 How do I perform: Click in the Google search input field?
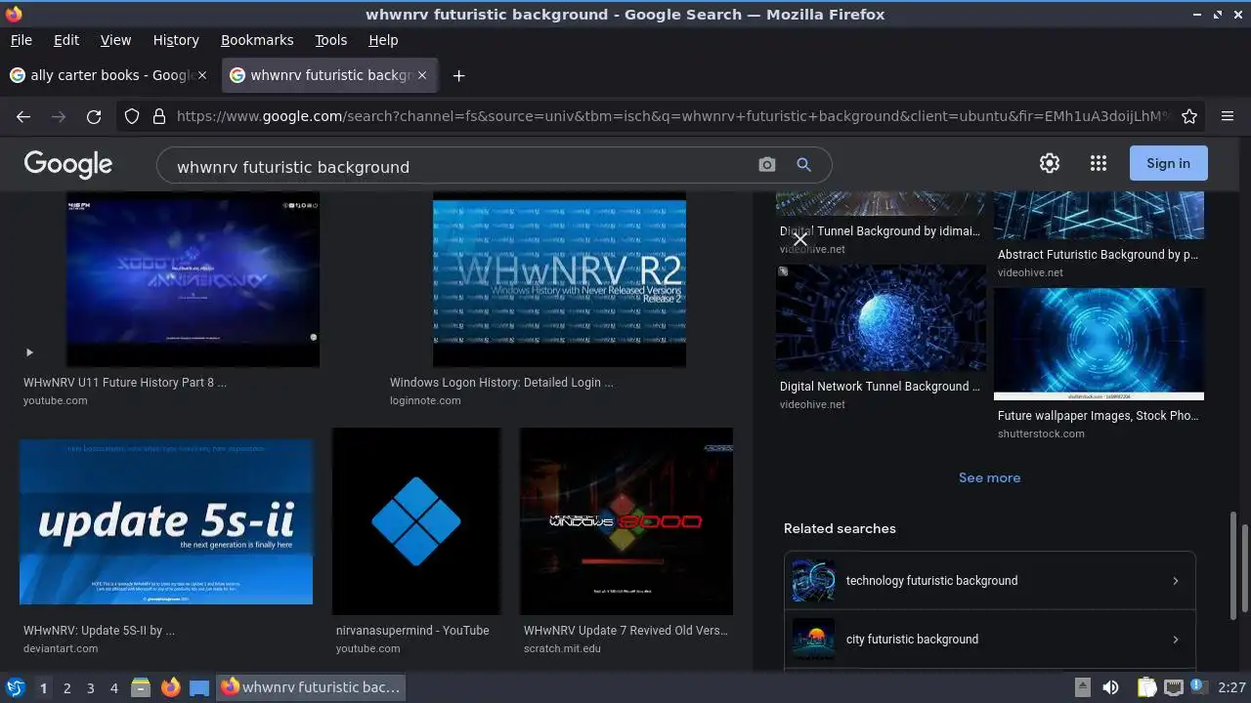pos(459,167)
